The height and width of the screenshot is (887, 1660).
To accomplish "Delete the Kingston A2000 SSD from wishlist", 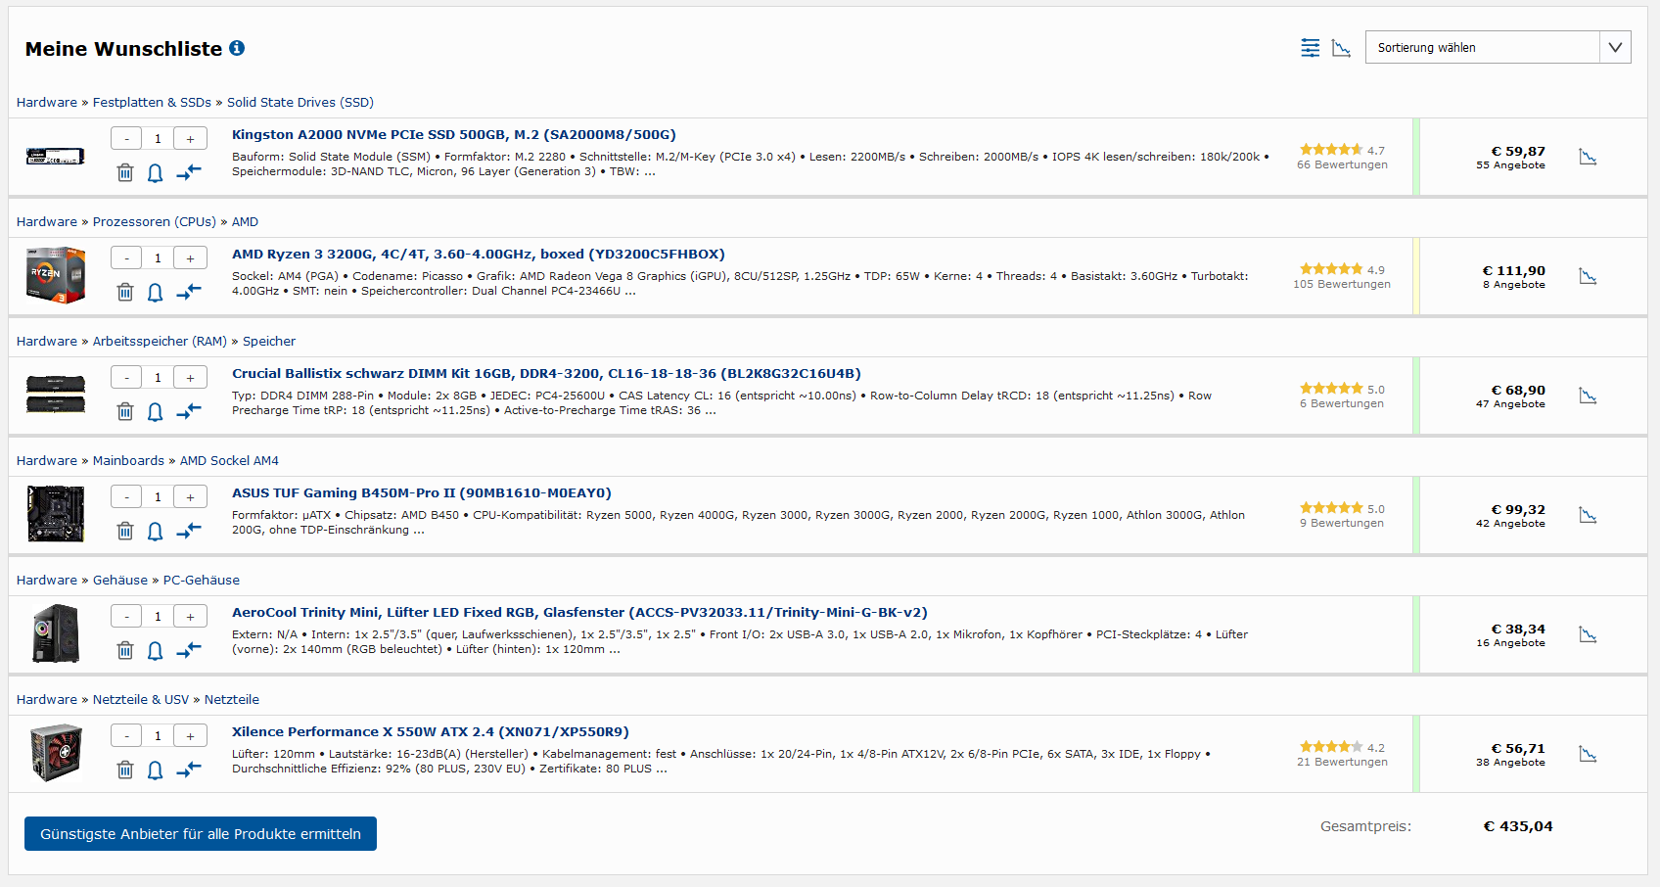I will coord(125,172).
